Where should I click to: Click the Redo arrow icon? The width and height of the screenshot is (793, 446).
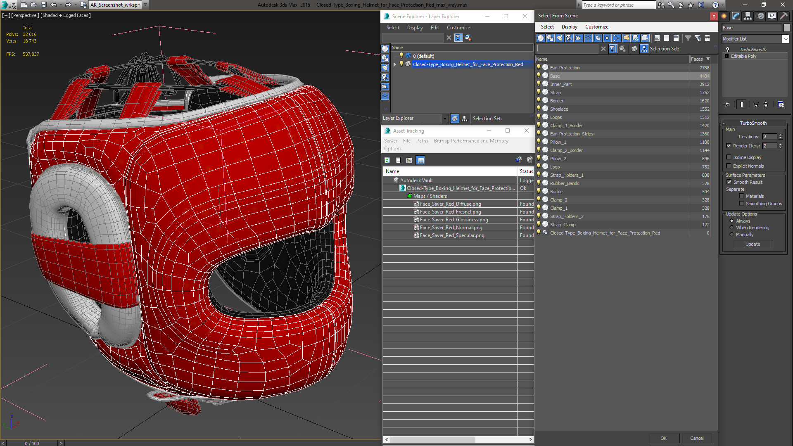[x=68, y=5]
